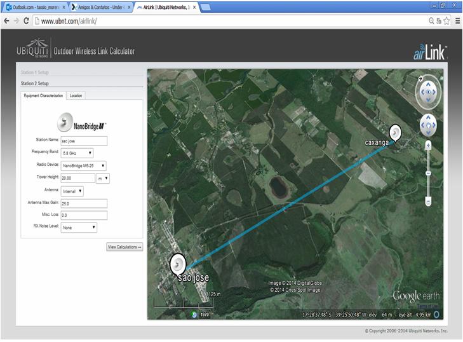Viewport: 463px width, 342px height.
Task: Click the map zoom in plus button
Action: (428, 145)
